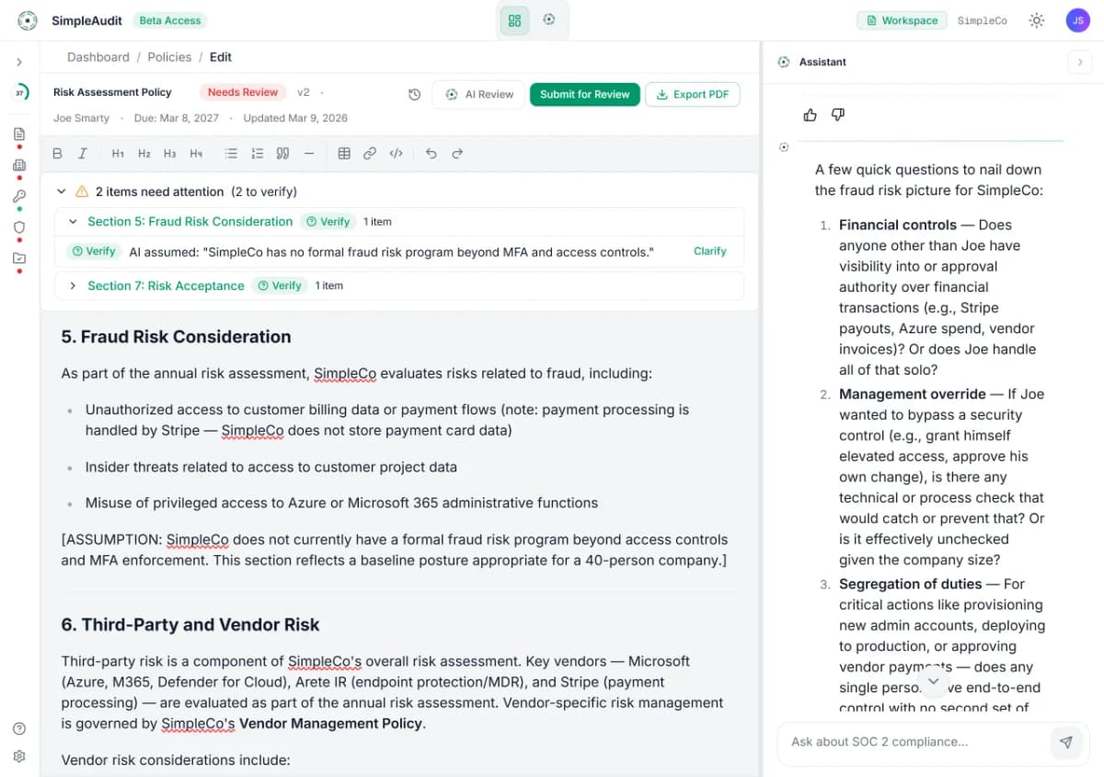
Task: Select the key icon in the left sidebar
Action: (x=18, y=195)
